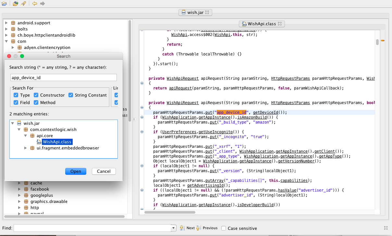Uncheck the Field checkbox
The image size is (392, 236).
click(x=16, y=103)
